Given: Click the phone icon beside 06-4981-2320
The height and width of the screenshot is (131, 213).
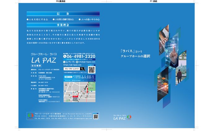Looking at the screenshot, I should point(65,56).
